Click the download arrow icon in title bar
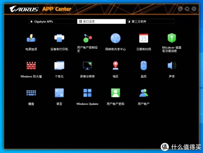The width and height of the screenshot is (203, 153). click(180, 9)
